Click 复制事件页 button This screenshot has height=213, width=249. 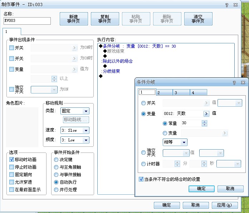point(105,19)
